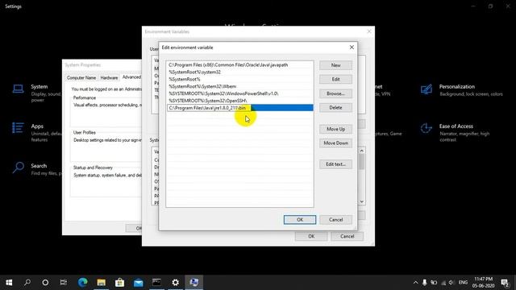516x290 pixels.
Task: Open the Command Prompt taskbar icon
Action: click(156, 283)
